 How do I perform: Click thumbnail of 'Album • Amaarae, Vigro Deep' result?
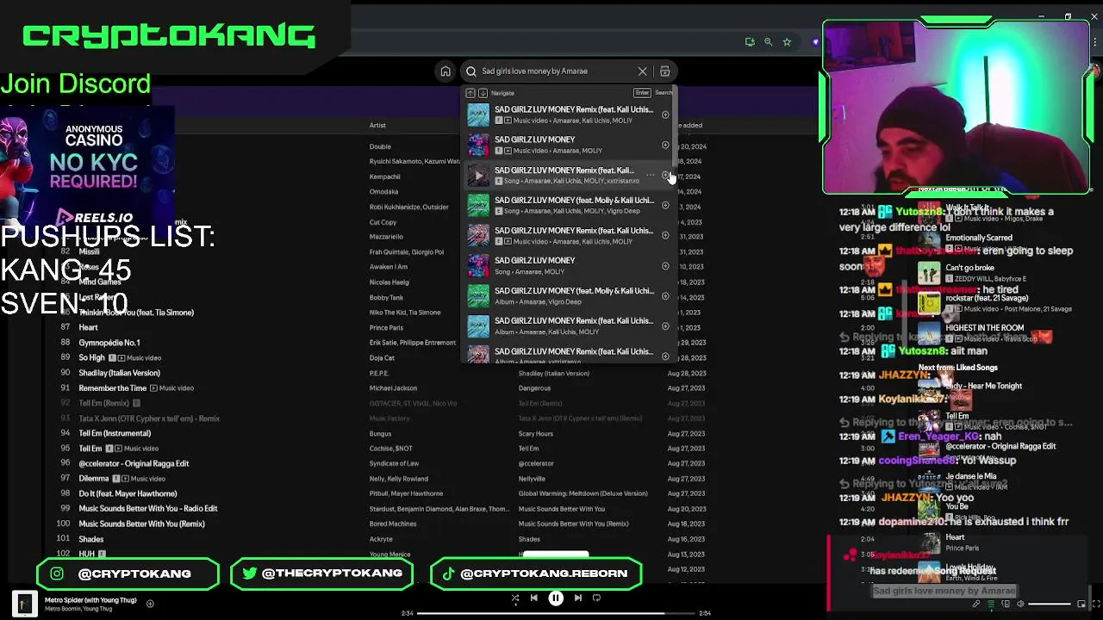click(x=478, y=296)
